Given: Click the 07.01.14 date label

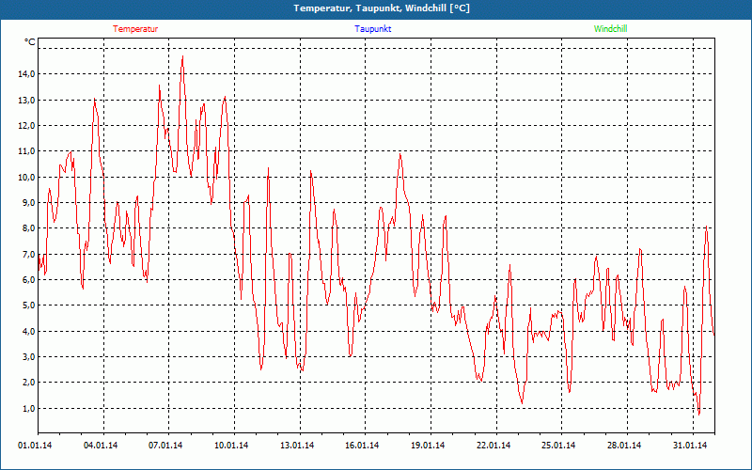Looking at the screenshot, I should click(x=165, y=446).
